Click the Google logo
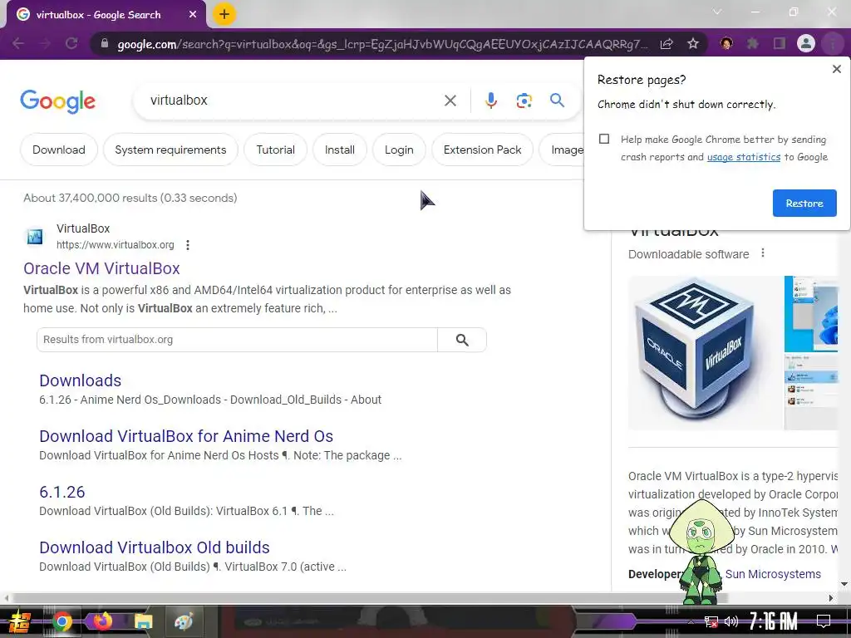This screenshot has width=851, height=638. pyautogui.click(x=58, y=101)
